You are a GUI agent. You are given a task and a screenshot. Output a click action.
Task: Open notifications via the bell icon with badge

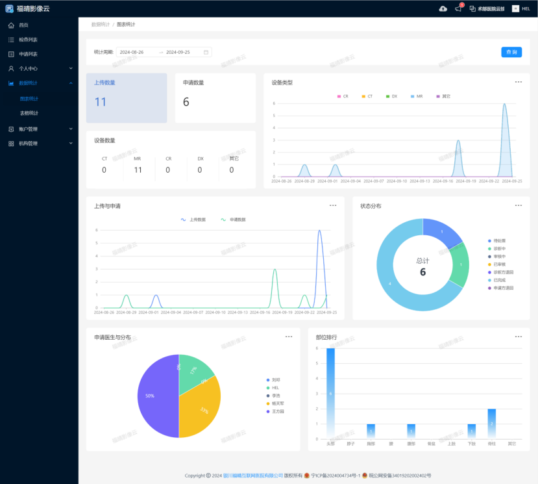[458, 8]
